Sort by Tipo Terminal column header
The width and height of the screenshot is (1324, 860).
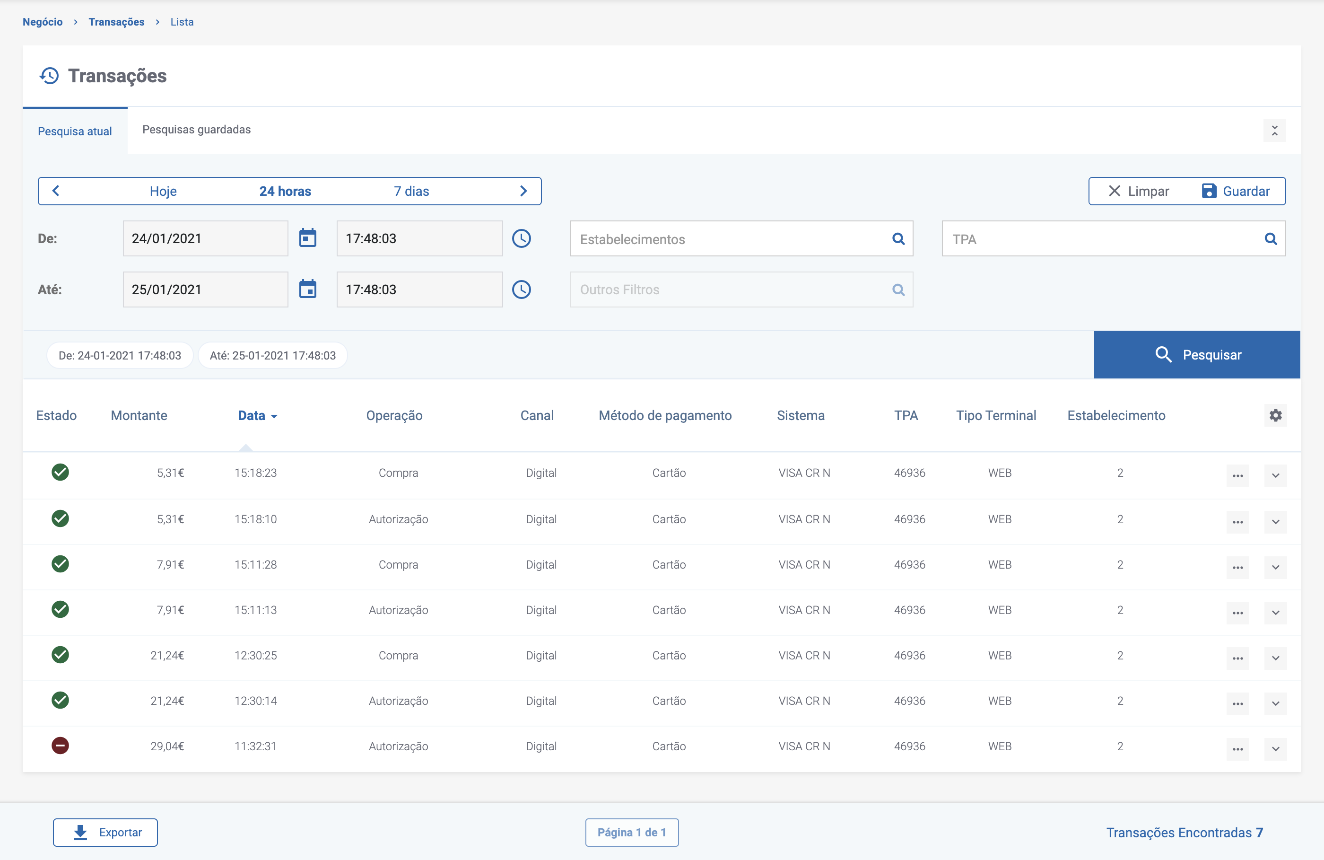tap(996, 415)
